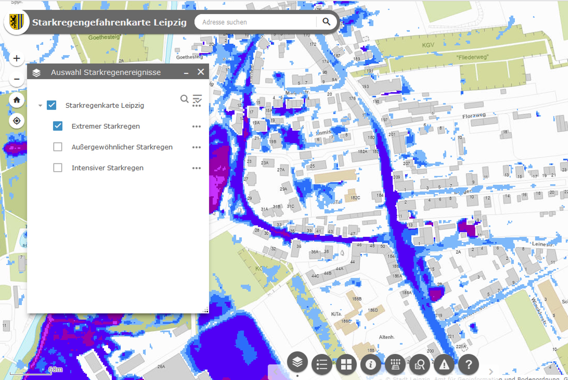Screen dimensions: 568x380
Task: Enable the Außergewöhnlicher Starkregen layer
Action: (x=58, y=147)
